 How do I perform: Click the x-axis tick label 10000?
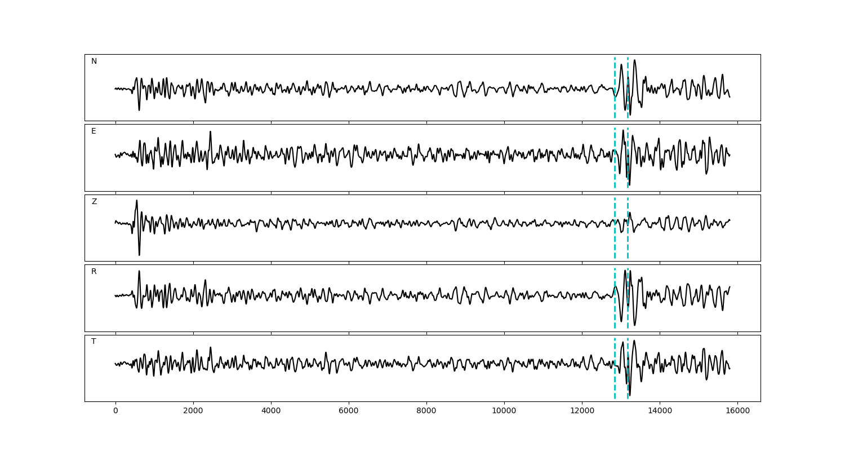click(x=504, y=411)
